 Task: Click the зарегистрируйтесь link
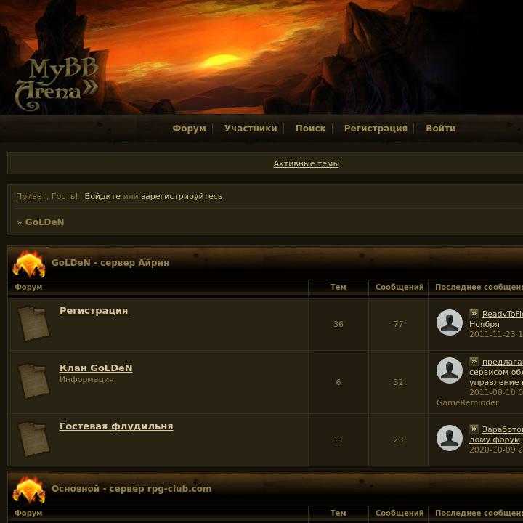coord(182,196)
